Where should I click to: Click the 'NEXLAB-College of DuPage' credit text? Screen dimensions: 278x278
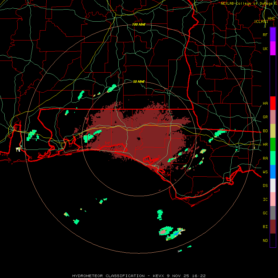coord(247,3)
